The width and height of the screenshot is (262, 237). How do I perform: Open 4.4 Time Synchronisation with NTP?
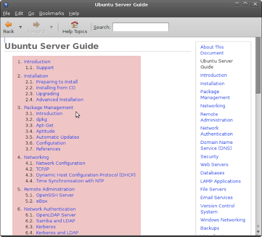pyautogui.click(x=70, y=181)
